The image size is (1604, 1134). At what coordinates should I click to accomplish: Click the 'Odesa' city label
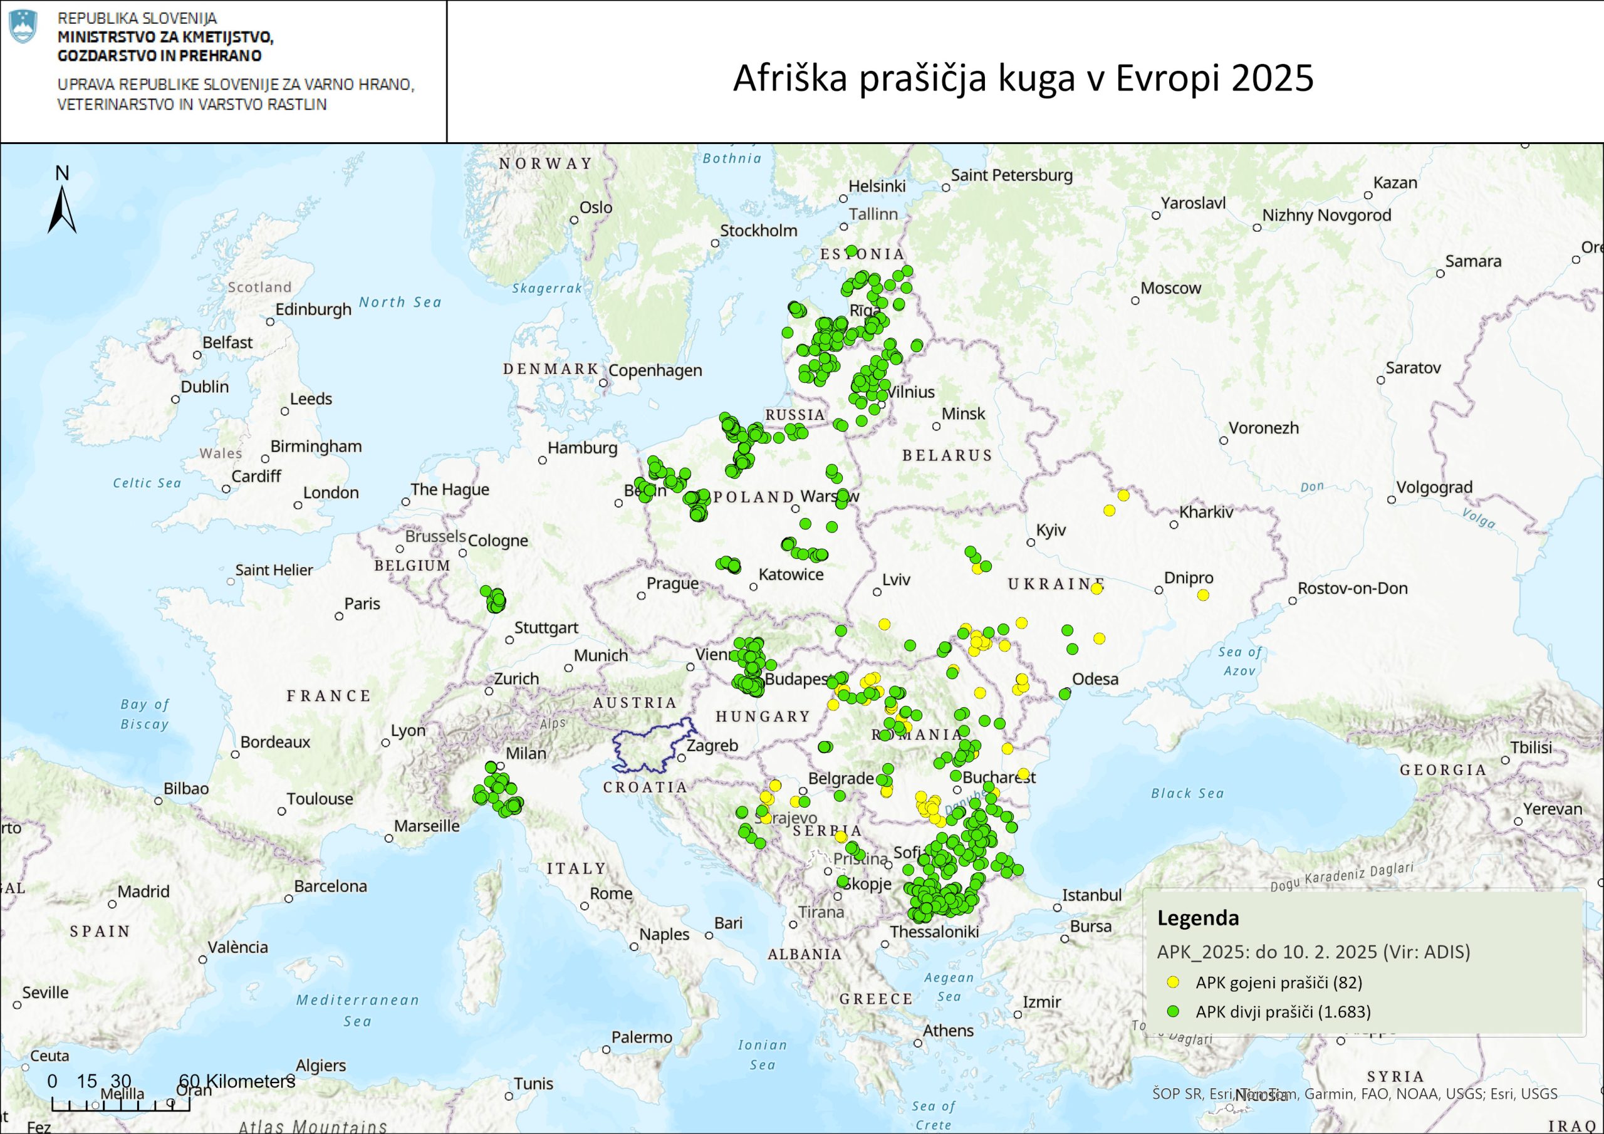pyautogui.click(x=1095, y=679)
